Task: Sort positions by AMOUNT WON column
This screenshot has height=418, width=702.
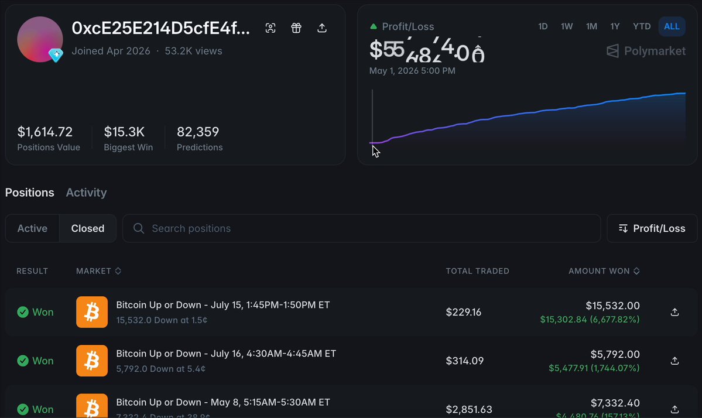Action: 604,270
